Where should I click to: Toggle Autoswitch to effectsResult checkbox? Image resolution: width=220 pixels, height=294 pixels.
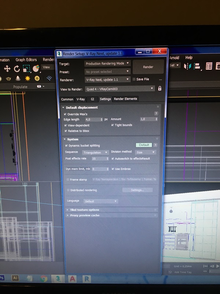click(113, 159)
